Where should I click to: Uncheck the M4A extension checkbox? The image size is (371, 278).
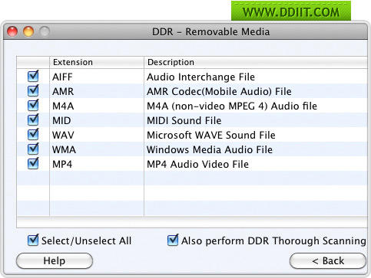coord(33,106)
